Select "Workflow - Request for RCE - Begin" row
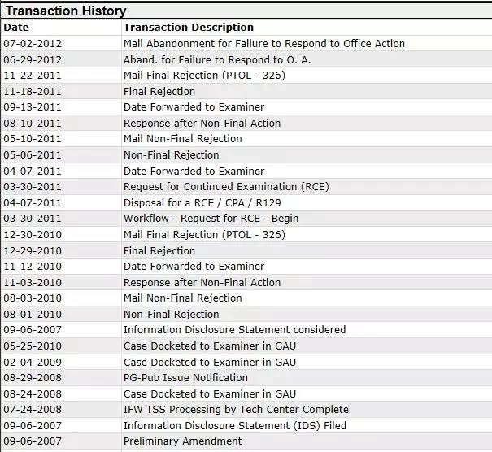The height and width of the screenshot is (452, 492). 211,219
